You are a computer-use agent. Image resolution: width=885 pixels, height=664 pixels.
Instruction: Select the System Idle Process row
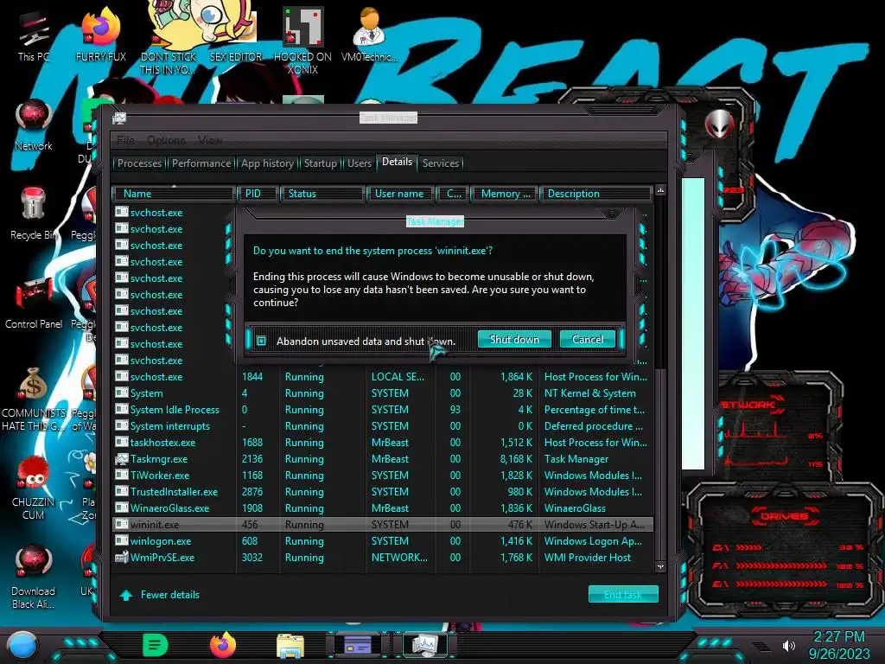tap(383, 410)
